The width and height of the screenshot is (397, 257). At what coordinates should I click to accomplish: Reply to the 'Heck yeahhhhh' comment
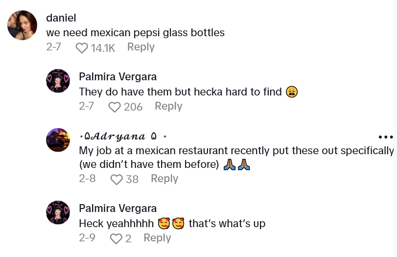coord(157,238)
